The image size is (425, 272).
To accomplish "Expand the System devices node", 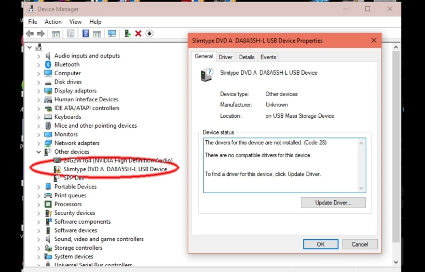I will click(x=38, y=256).
